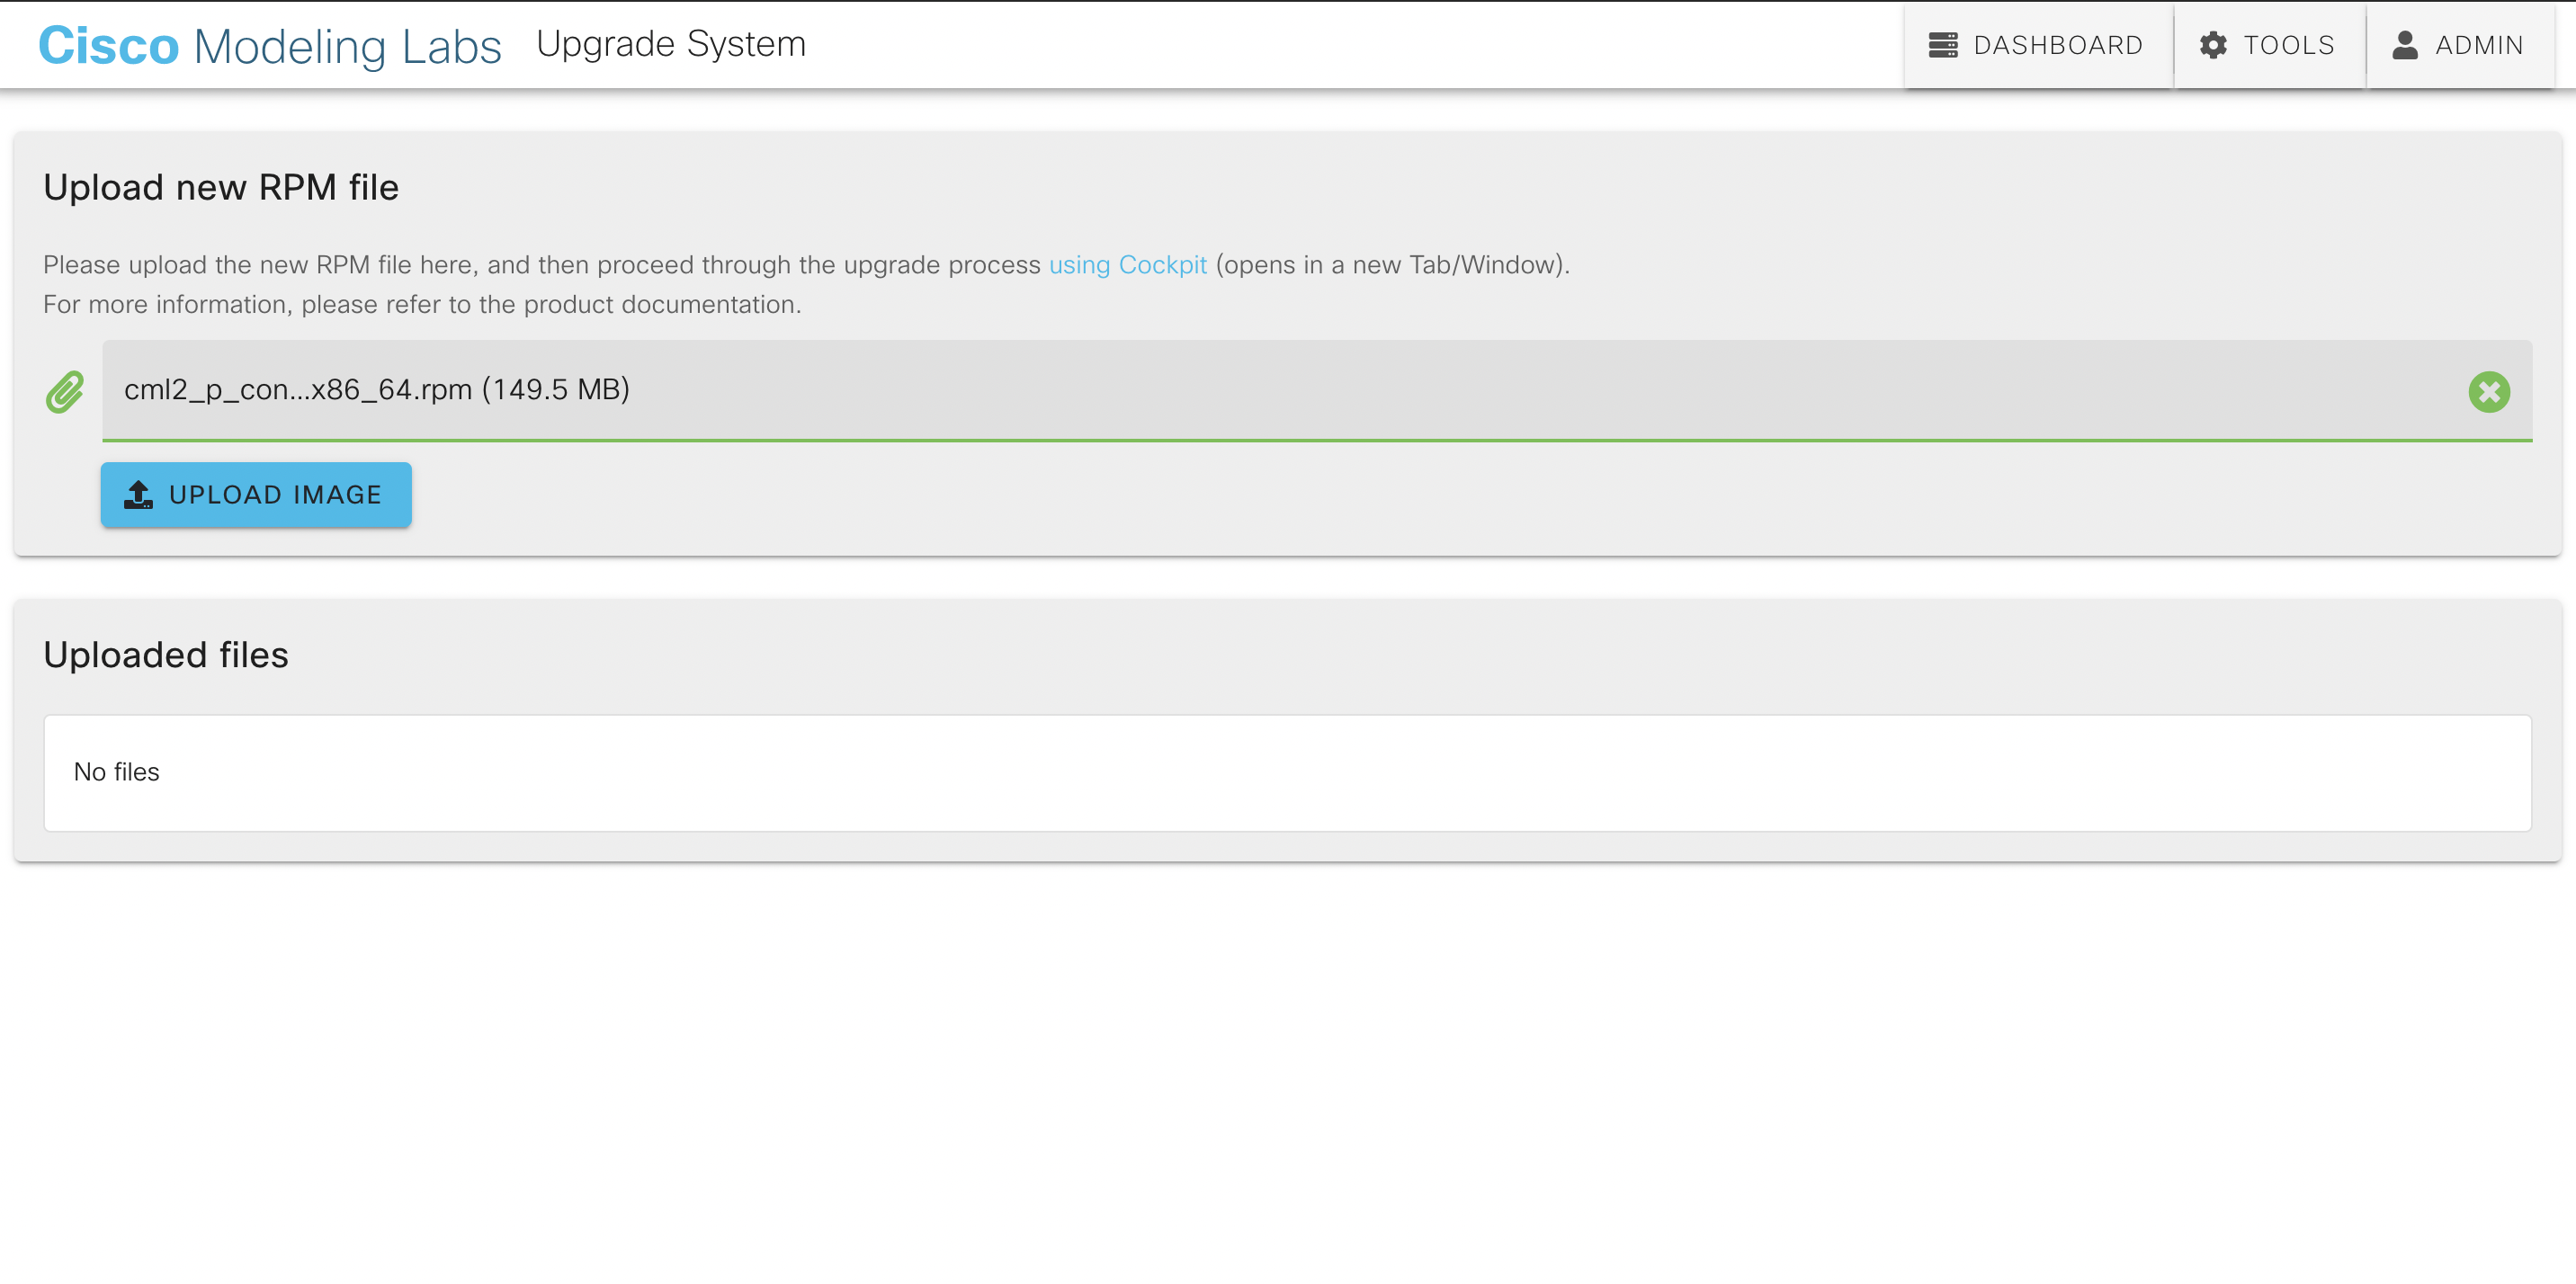The image size is (2576, 1284).
Task: Click the product documentation info text
Action: click(422, 305)
